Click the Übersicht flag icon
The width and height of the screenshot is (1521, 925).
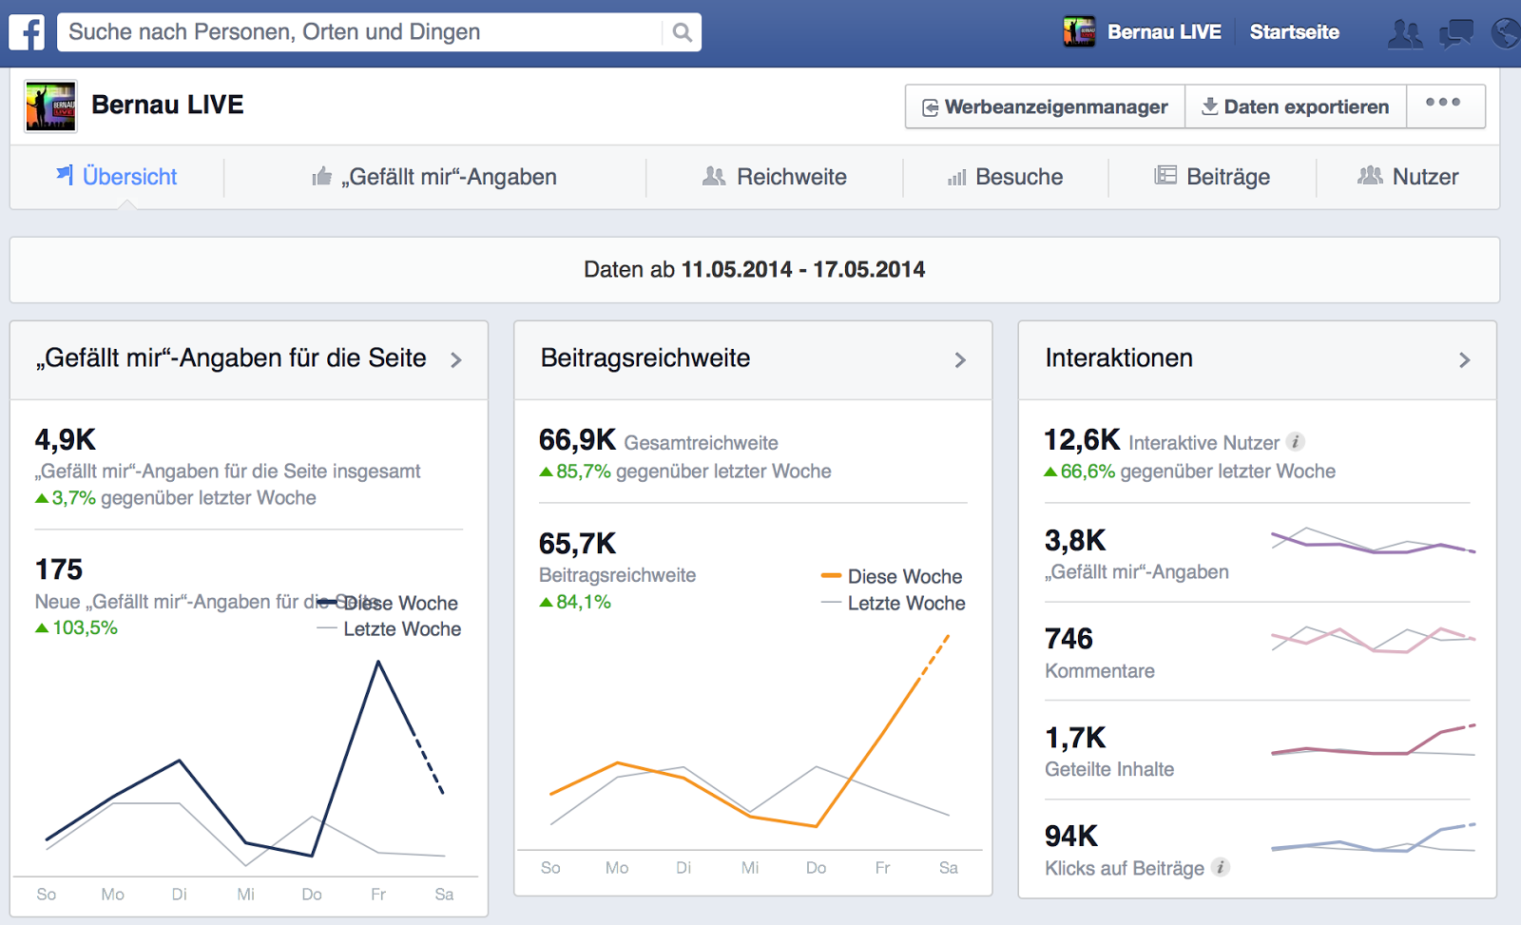[65, 174]
